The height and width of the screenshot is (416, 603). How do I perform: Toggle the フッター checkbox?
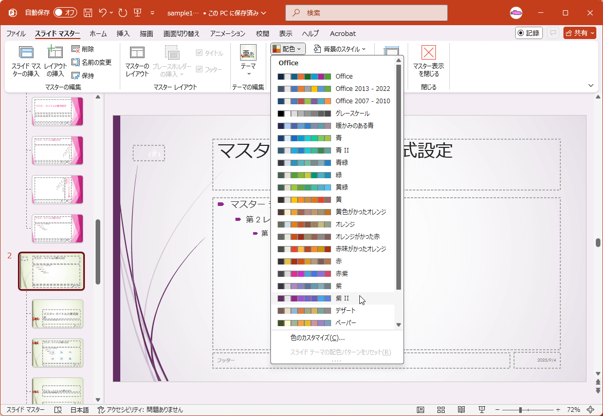coord(209,69)
